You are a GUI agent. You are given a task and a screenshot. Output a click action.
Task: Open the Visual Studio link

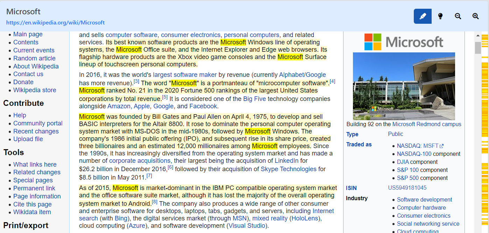[247, 226]
